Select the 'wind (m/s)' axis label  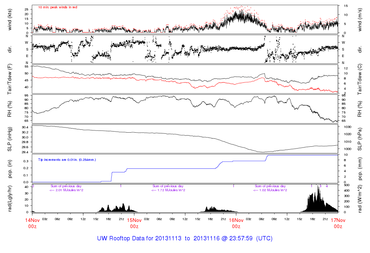pyautogui.click(x=360, y=20)
